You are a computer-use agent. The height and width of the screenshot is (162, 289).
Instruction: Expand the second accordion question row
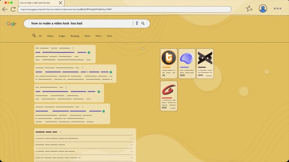84,145
